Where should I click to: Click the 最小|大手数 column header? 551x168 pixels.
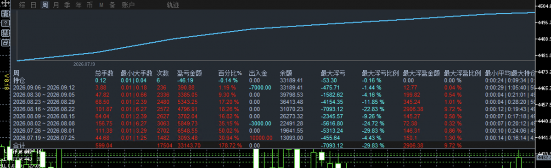136,73
